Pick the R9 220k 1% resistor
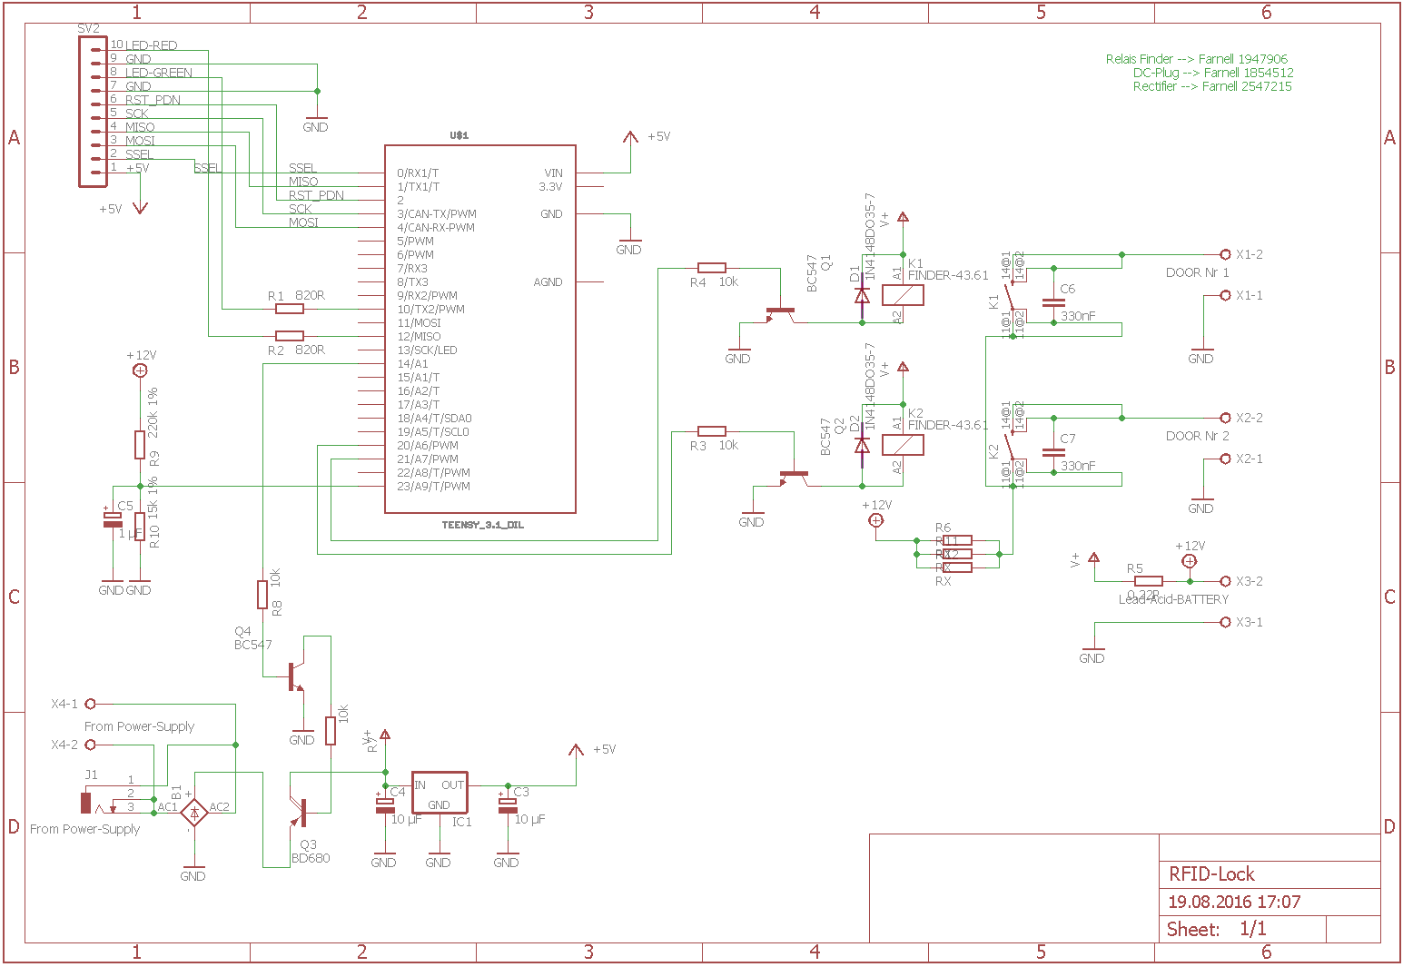This screenshot has height=967, width=1403. 140,445
